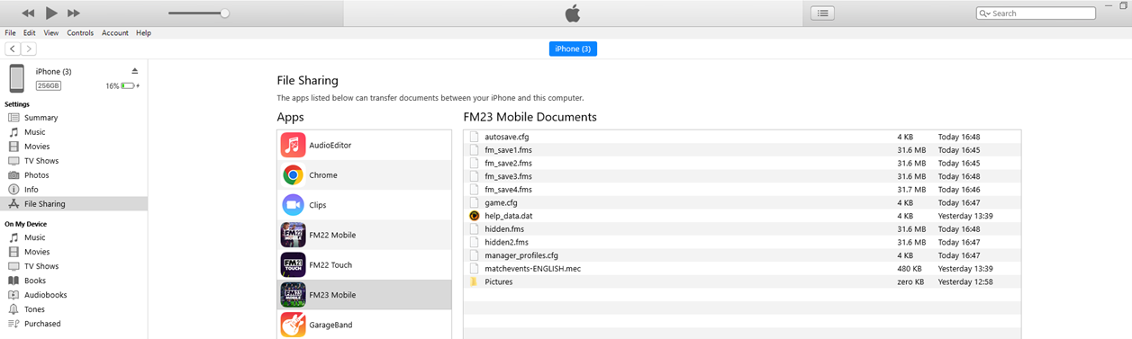Screen dimensions: 1132x339
Task: Open Purchased playlist in sidebar
Action: pos(42,324)
